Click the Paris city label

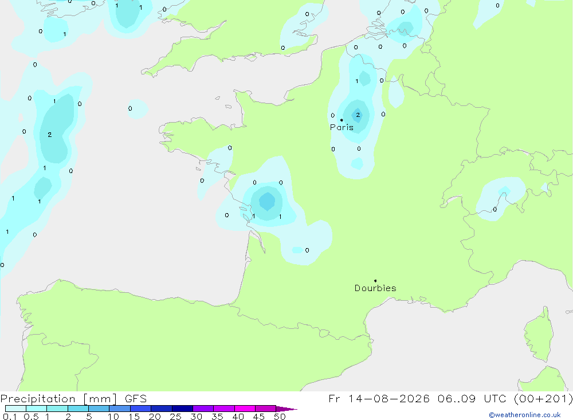(x=342, y=127)
